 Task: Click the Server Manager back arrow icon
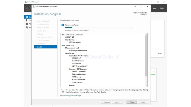[x=27, y=8]
